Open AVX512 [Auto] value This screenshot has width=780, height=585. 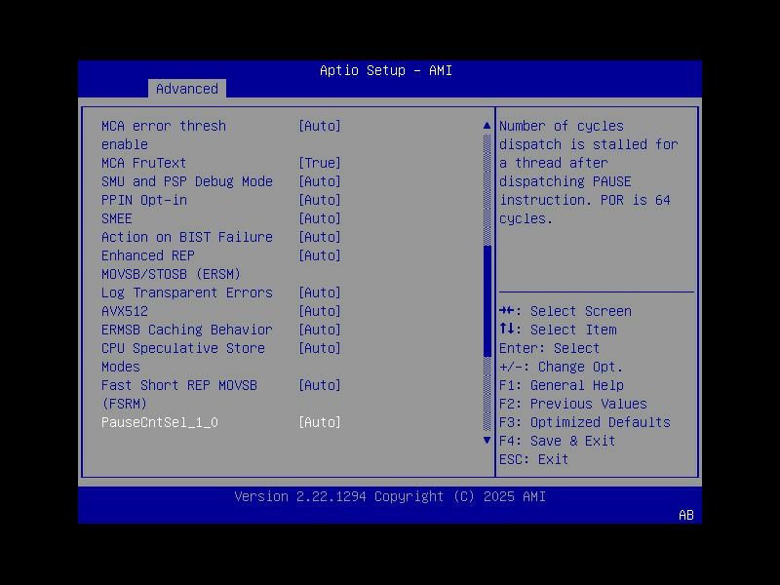point(320,311)
